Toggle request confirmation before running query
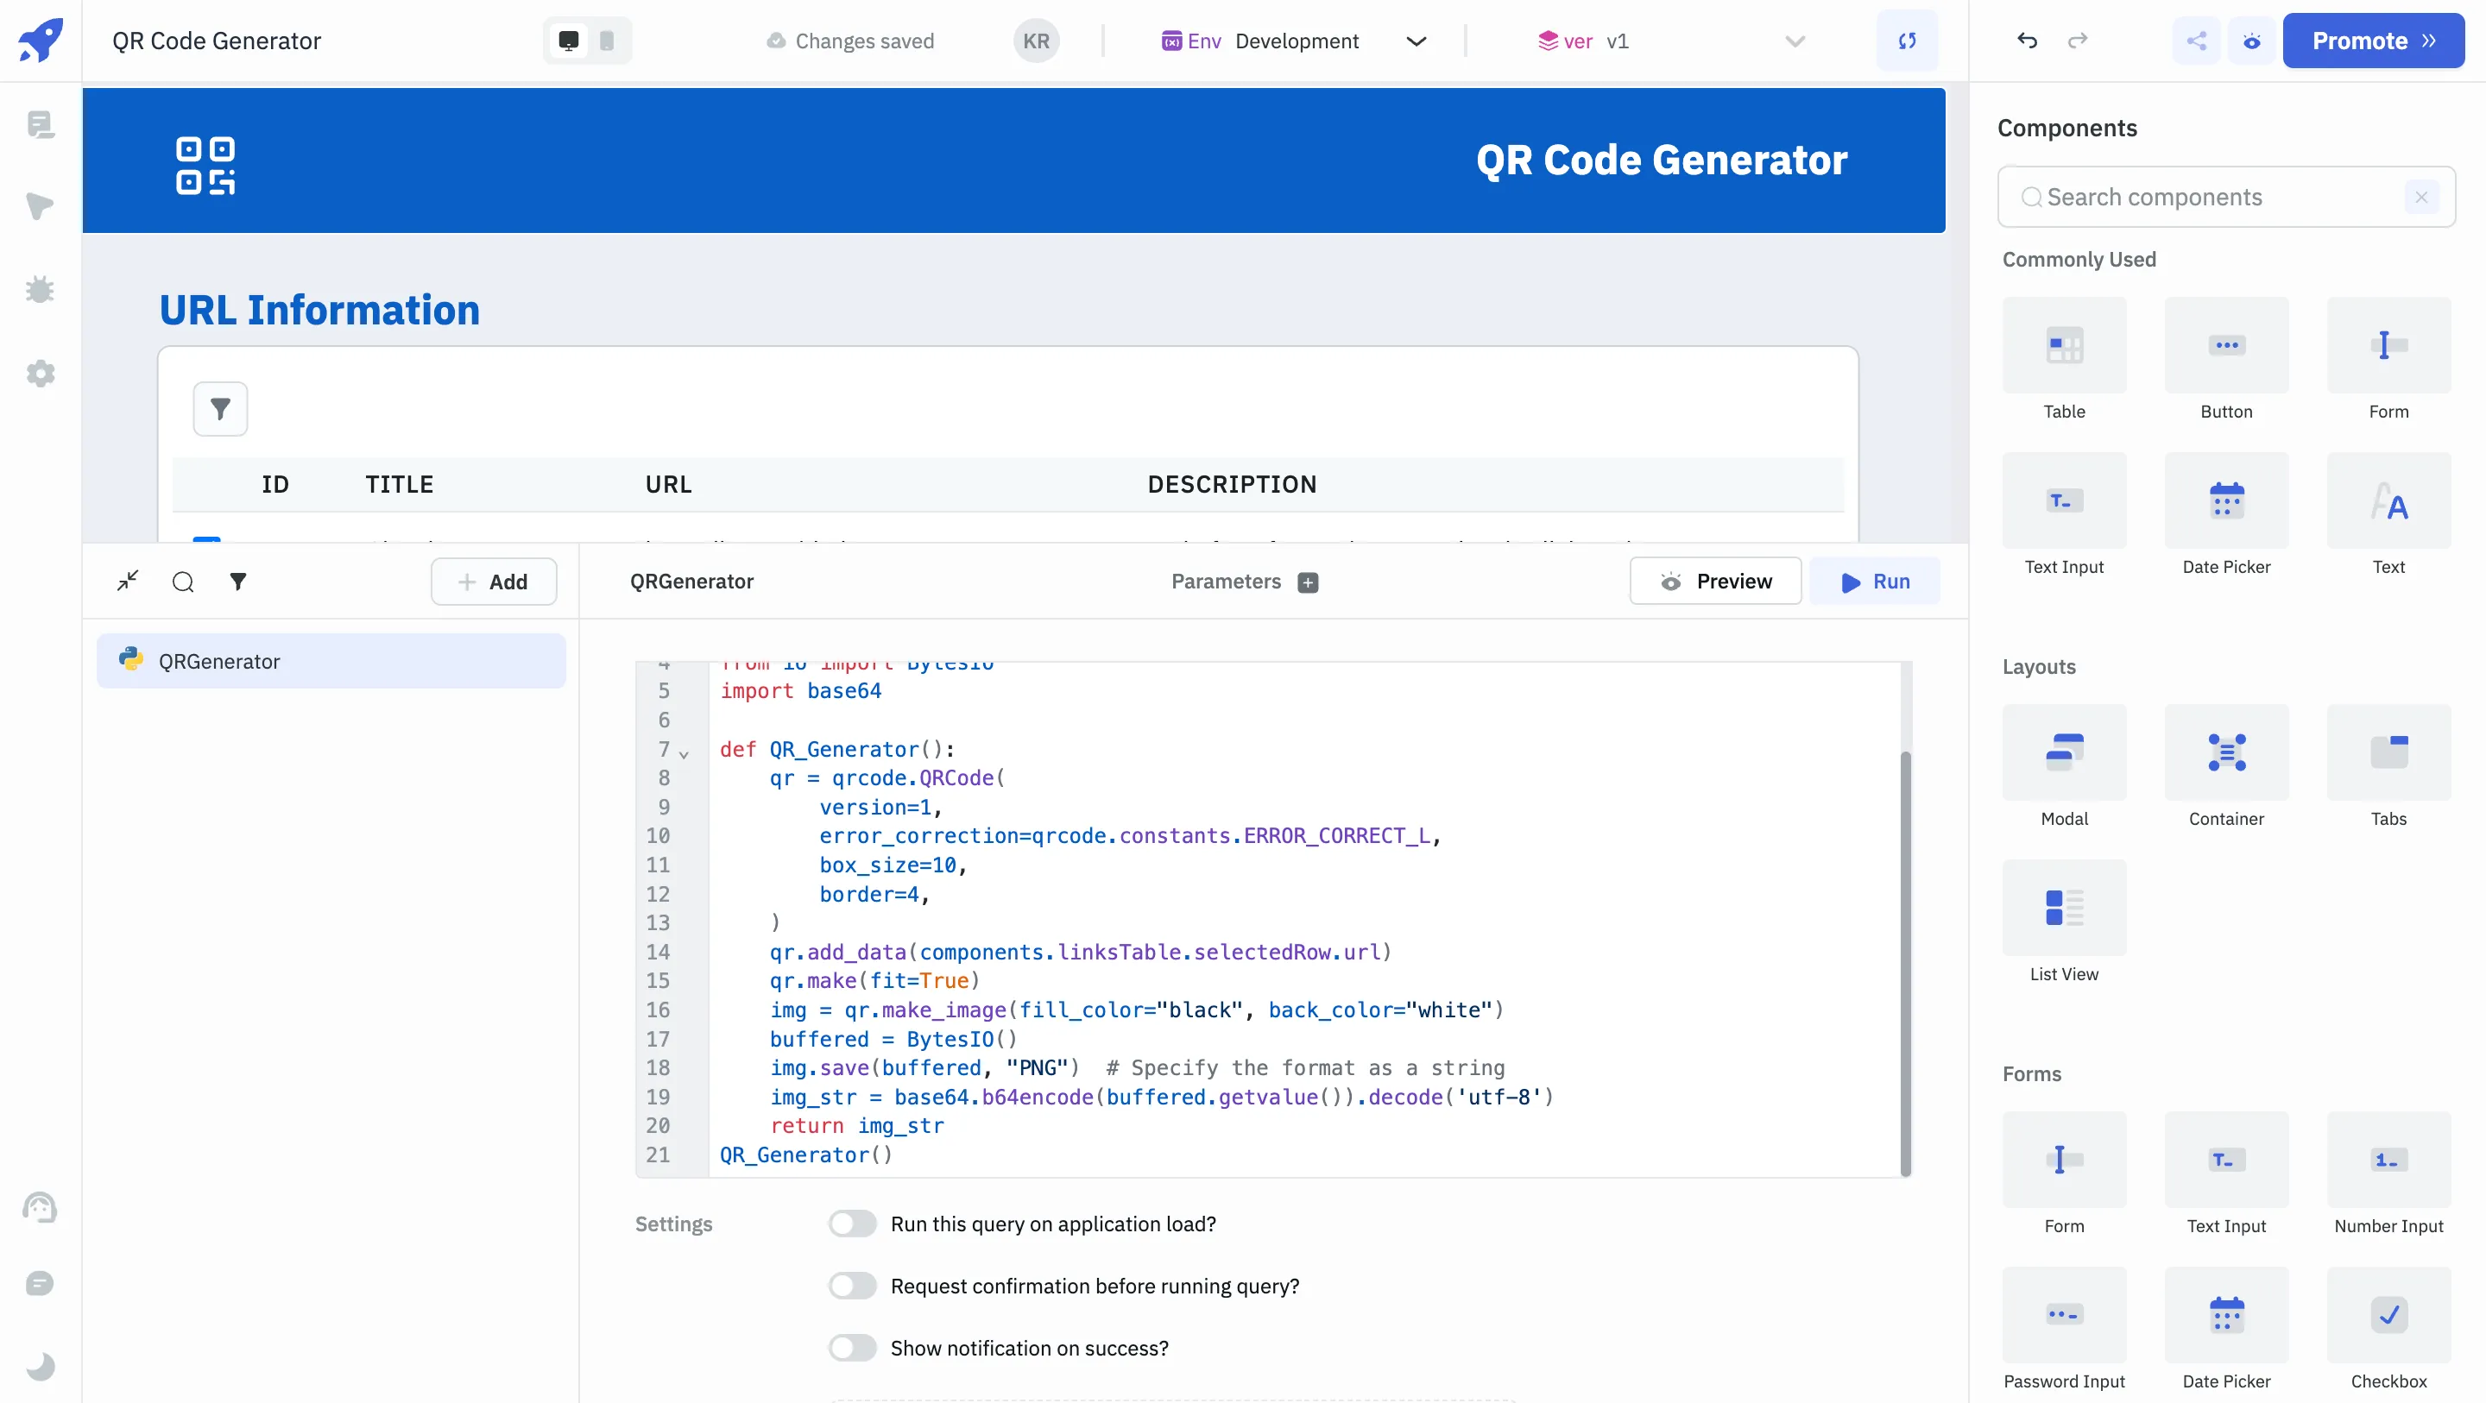 (x=852, y=1286)
